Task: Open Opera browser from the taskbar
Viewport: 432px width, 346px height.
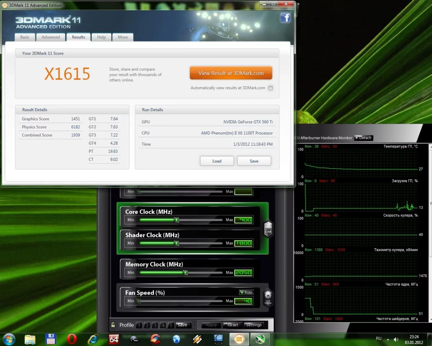Action: point(72,339)
